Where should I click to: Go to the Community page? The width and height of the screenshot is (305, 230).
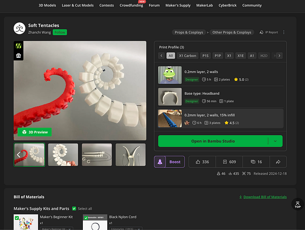coord(252,6)
